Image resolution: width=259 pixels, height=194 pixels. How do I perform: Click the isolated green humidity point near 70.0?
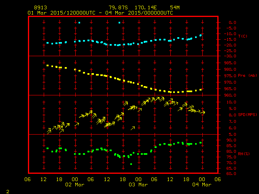131,164
